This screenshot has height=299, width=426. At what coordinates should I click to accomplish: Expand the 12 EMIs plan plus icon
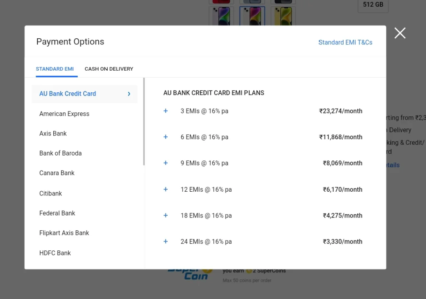pyautogui.click(x=166, y=189)
